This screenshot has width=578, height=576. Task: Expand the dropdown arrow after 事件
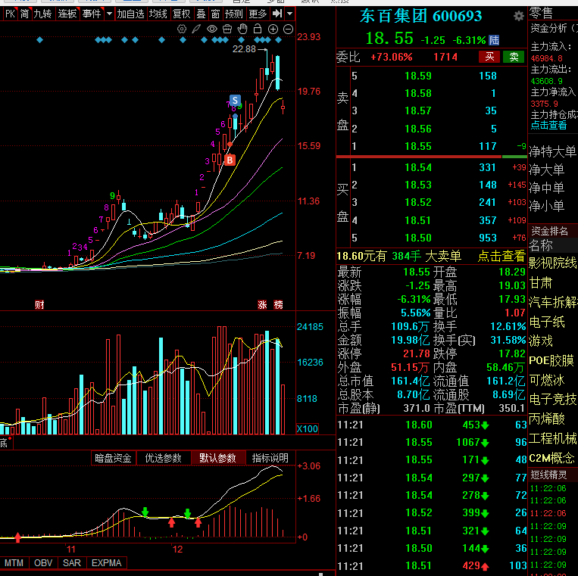coord(109,14)
